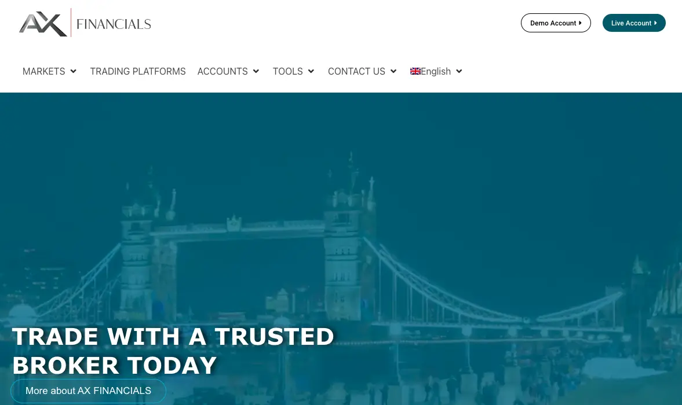Click the arrow icon in Live Account button
The width and height of the screenshot is (682, 405).
(655, 23)
